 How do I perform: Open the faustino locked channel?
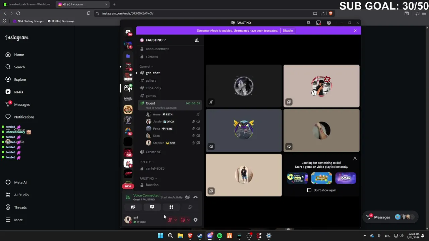[170, 185]
